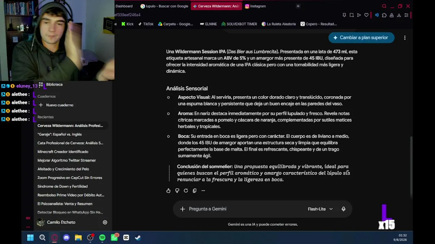Open the Opera downloads icon
435x244 pixels.
pyautogui.click(x=399, y=15)
